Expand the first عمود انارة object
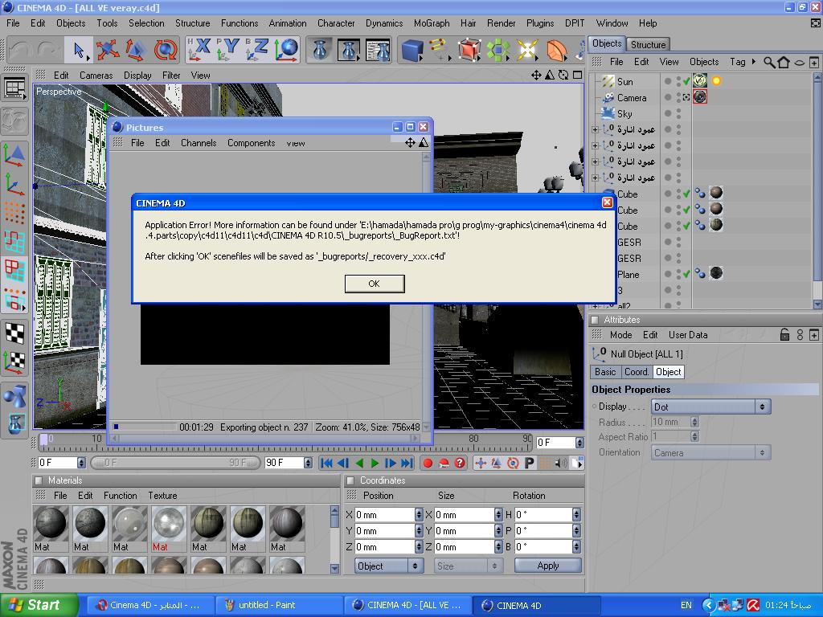 (x=595, y=129)
